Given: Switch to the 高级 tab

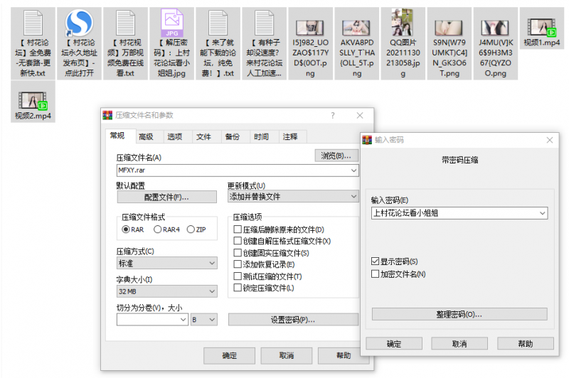Looking at the screenshot, I should (146, 137).
